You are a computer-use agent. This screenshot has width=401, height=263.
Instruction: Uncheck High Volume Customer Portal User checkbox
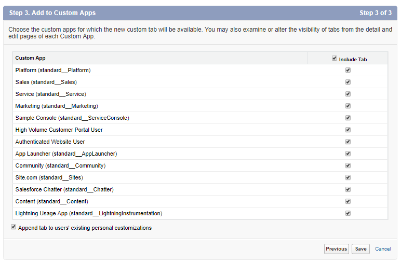(348, 130)
